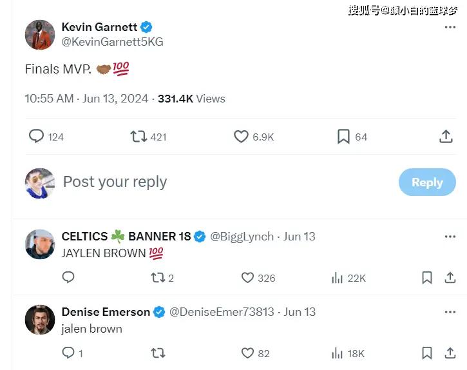This screenshot has height=370, width=467.
Task: Open more options on Denise Emerson's reply
Action: (450, 312)
